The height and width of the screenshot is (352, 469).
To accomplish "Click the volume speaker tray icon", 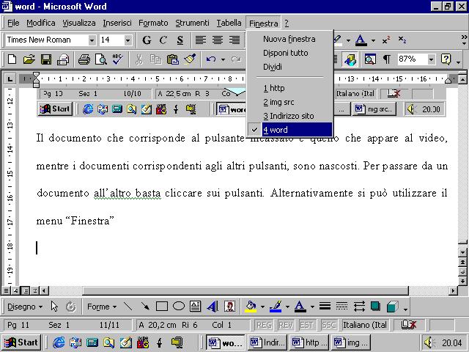I will (430, 342).
